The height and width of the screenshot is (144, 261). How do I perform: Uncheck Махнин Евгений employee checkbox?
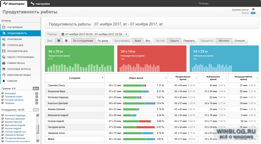tap(3, 122)
